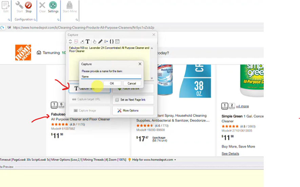
Task: Click the browser refresh arrow icon
Action: click(x=3, y=28)
